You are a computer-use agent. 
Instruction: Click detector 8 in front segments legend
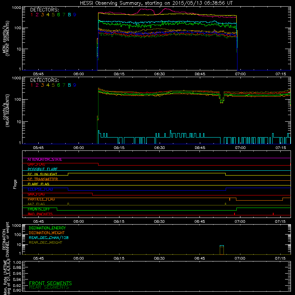(x=69, y=15)
